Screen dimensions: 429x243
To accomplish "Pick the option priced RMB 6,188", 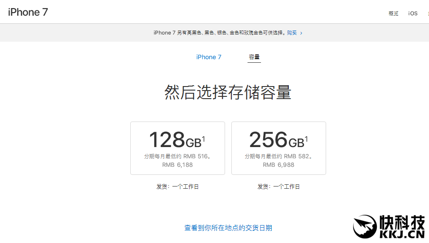I will coord(177,165).
